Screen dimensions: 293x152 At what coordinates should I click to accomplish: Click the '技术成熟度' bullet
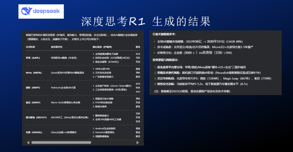pos(205,47)
